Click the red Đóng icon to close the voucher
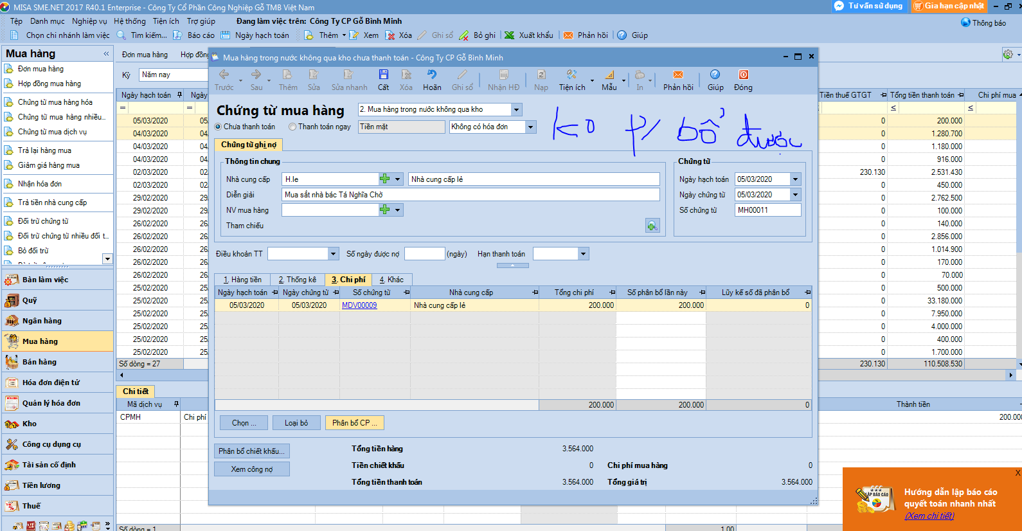 tap(743, 75)
